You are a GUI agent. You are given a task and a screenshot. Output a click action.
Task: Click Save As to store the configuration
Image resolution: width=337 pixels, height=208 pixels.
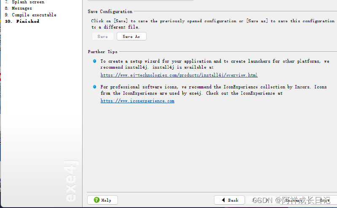(x=131, y=36)
